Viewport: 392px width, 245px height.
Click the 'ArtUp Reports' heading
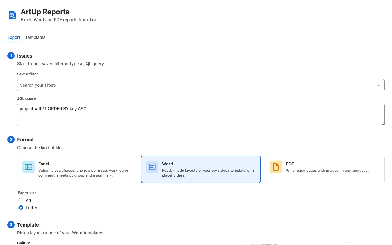click(x=45, y=12)
